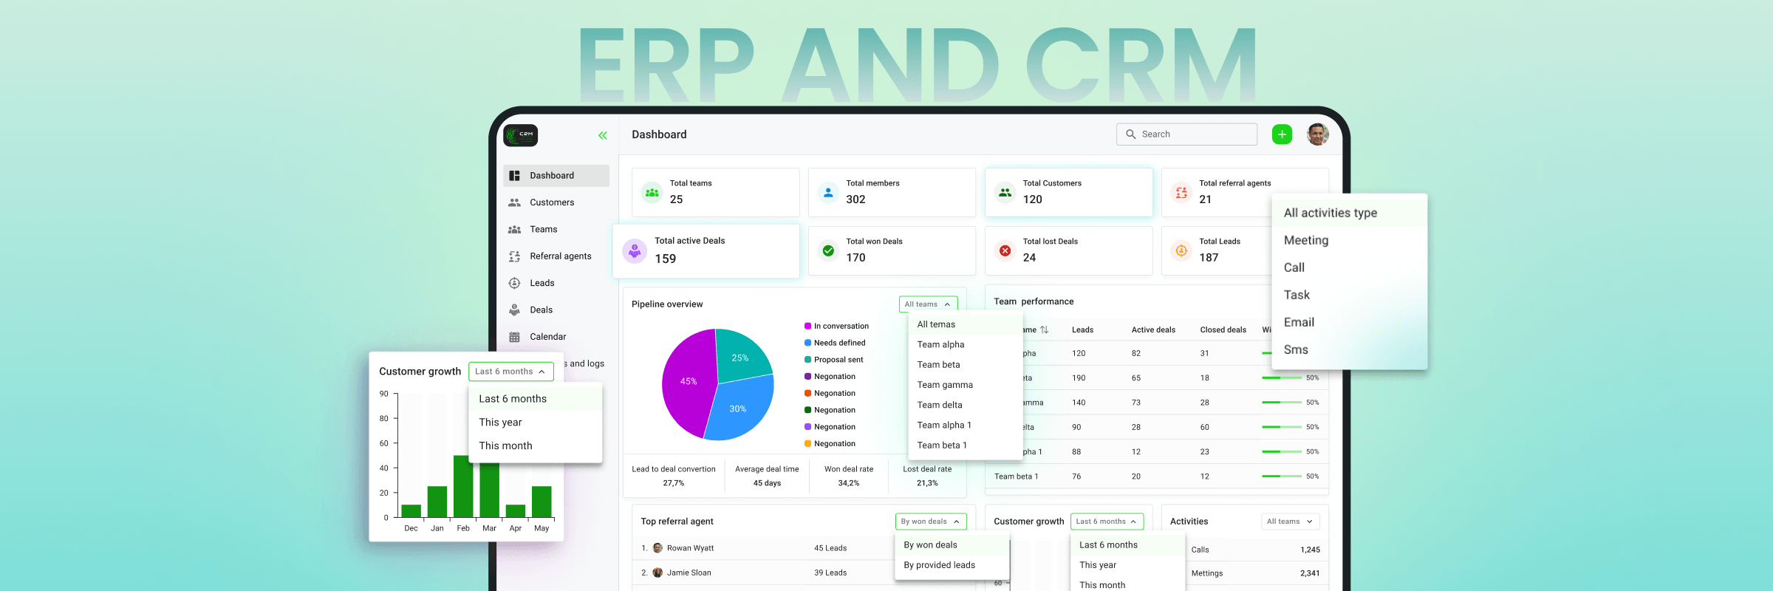Click the In conversation legend swatch
1773x591 pixels.
pos(808,326)
